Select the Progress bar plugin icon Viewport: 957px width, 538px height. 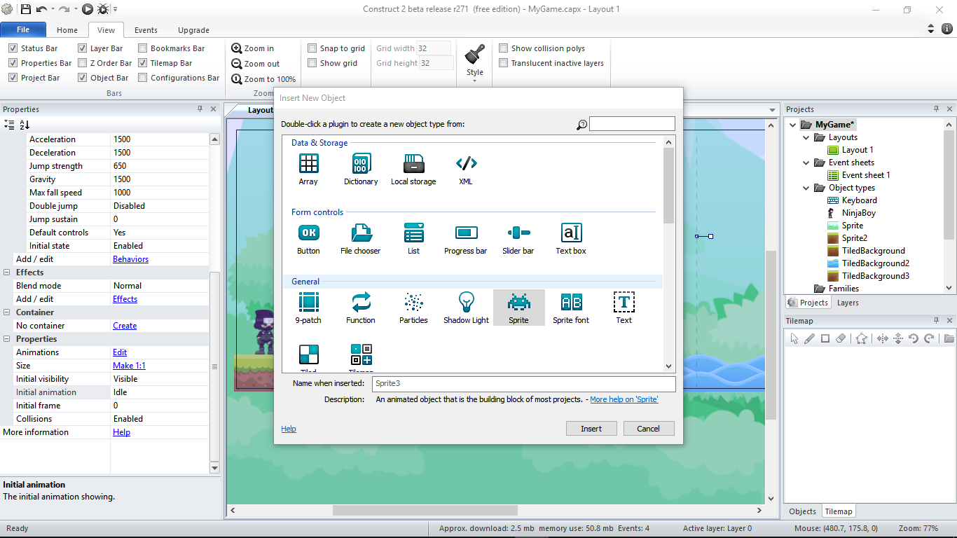pyautogui.click(x=466, y=233)
